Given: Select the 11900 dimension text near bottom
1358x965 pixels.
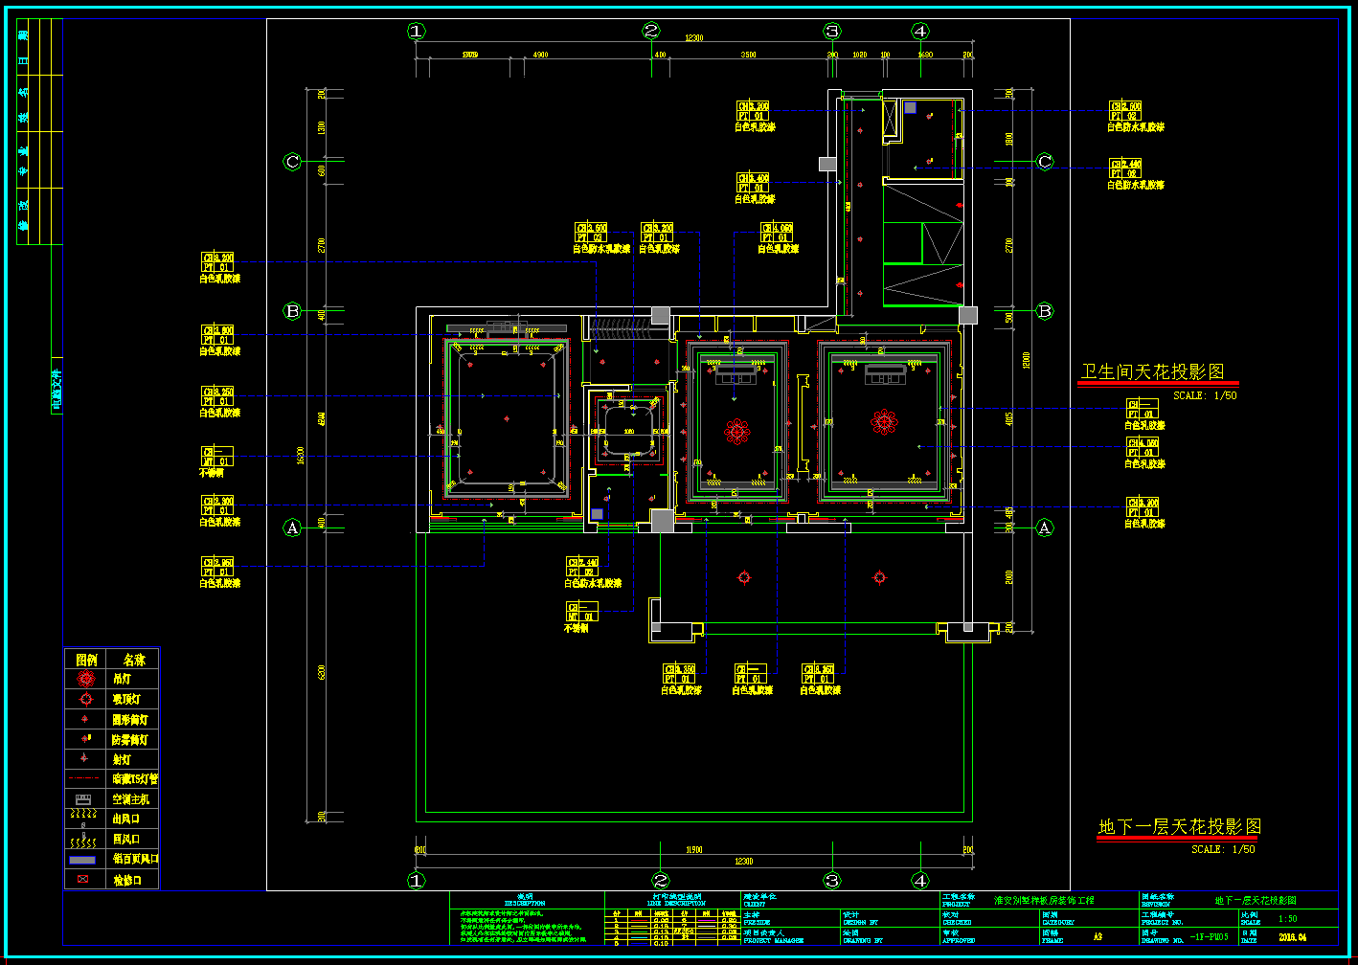Looking at the screenshot, I should point(693,849).
